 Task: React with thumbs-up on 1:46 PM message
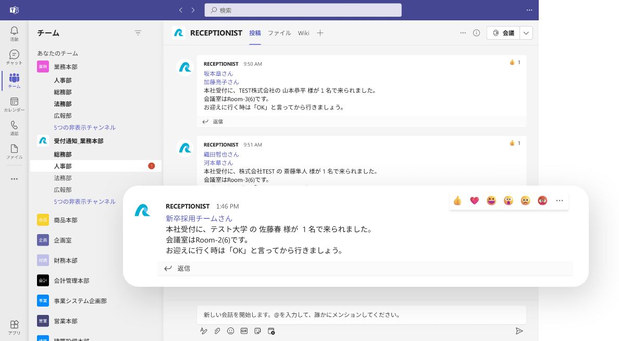click(x=457, y=201)
